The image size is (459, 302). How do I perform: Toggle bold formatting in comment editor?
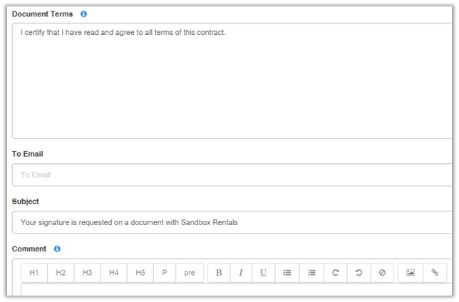tap(219, 273)
